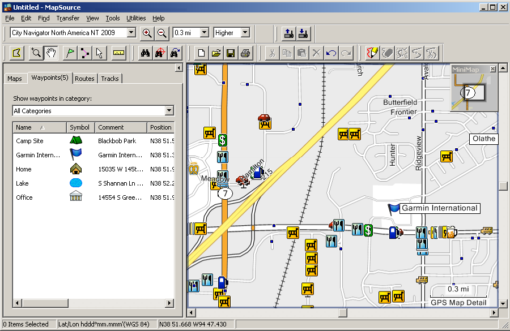Select the Zoom tool with magnifier
Image resolution: width=510 pixels, height=331 pixels.
click(36, 53)
